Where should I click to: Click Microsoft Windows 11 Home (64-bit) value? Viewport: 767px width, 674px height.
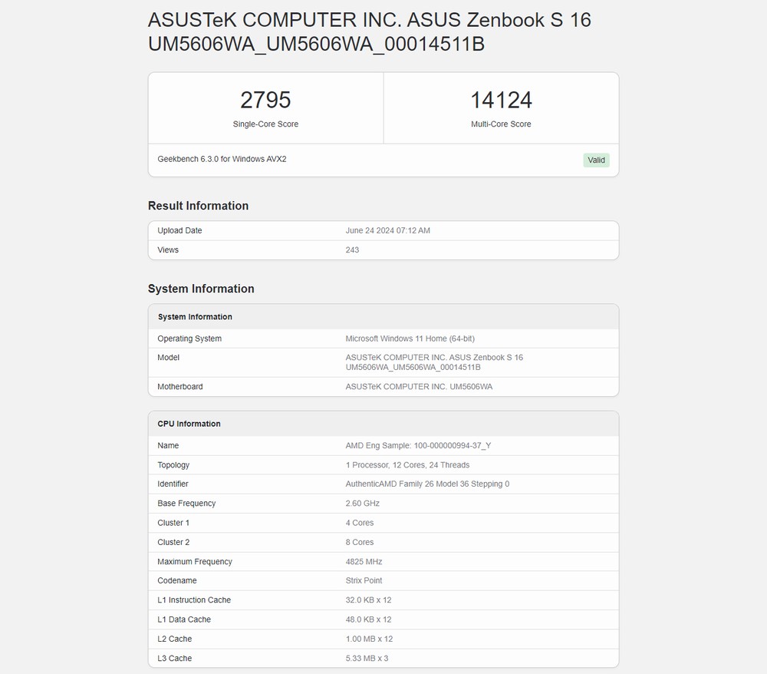(x=410, y=339)
